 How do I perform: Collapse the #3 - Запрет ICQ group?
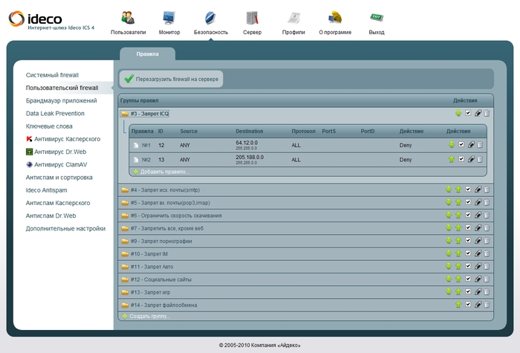[149, 114]
